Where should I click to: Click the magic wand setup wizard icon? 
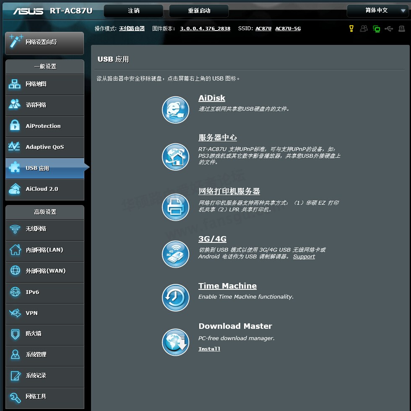point(16,42)
